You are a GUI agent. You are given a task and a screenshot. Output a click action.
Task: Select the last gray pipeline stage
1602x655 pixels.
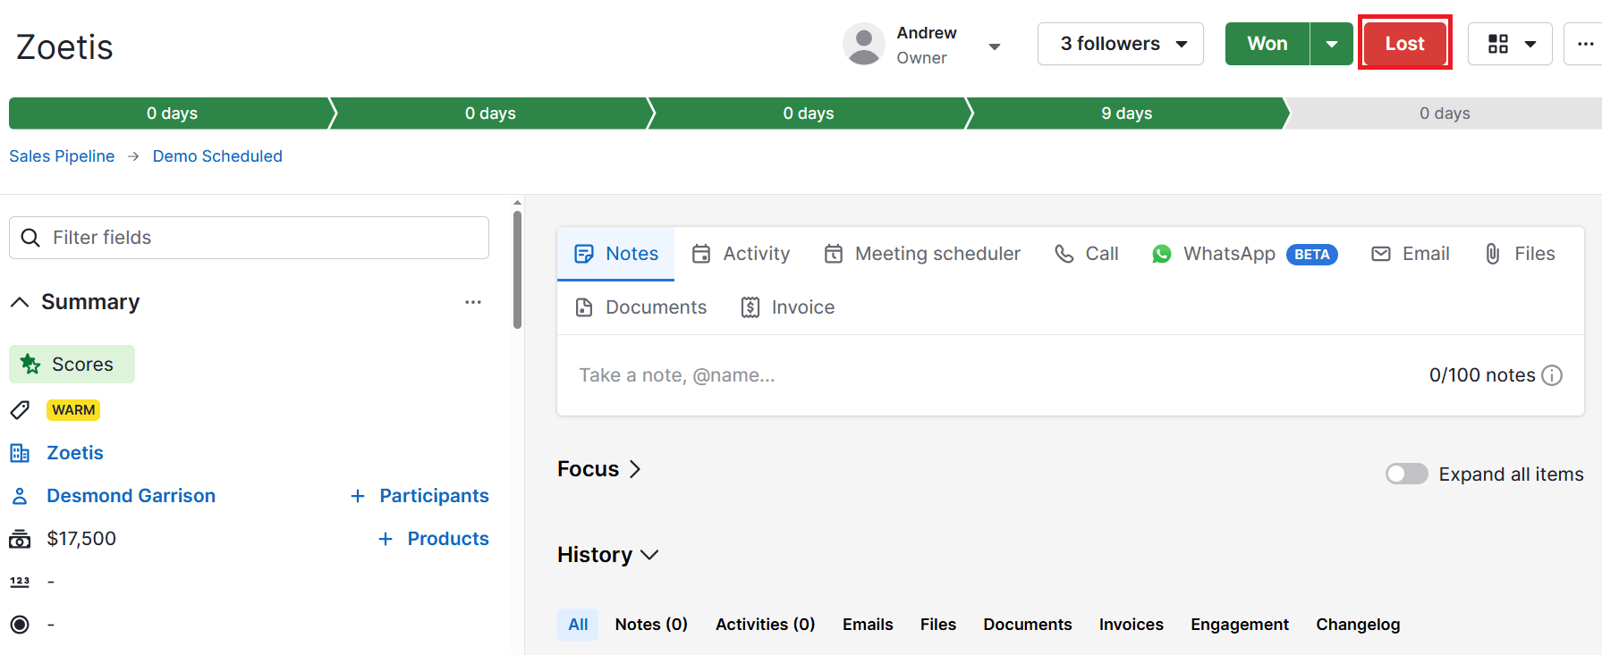[x=1445, y=113]
